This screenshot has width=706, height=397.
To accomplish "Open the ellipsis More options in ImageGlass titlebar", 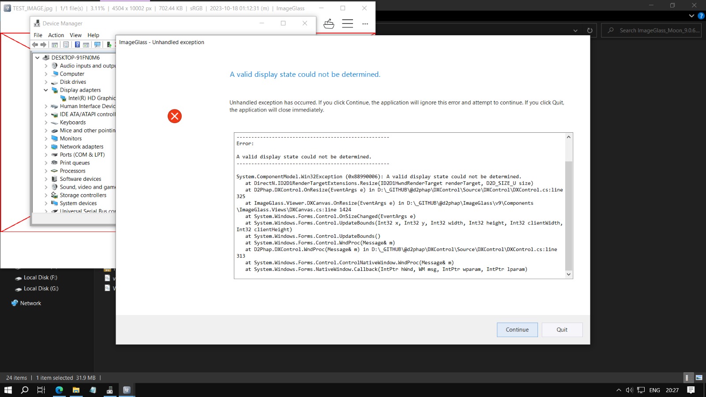I will (365, 24).
